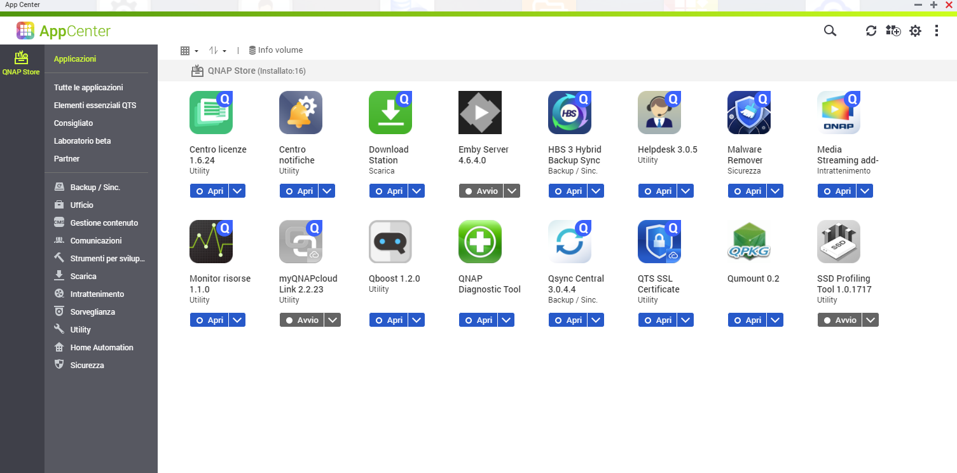Open Comunicazioni category
The height and width of the screenshot is (473, 957).
(88, 241)
